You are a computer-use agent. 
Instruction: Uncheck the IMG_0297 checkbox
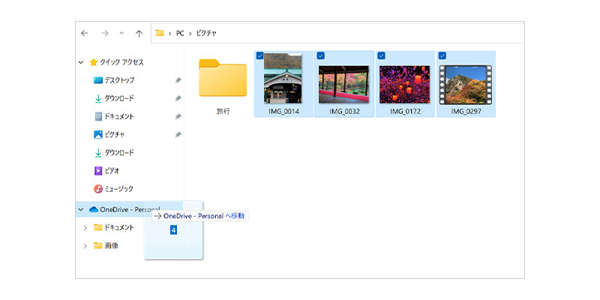click(442, 55)
